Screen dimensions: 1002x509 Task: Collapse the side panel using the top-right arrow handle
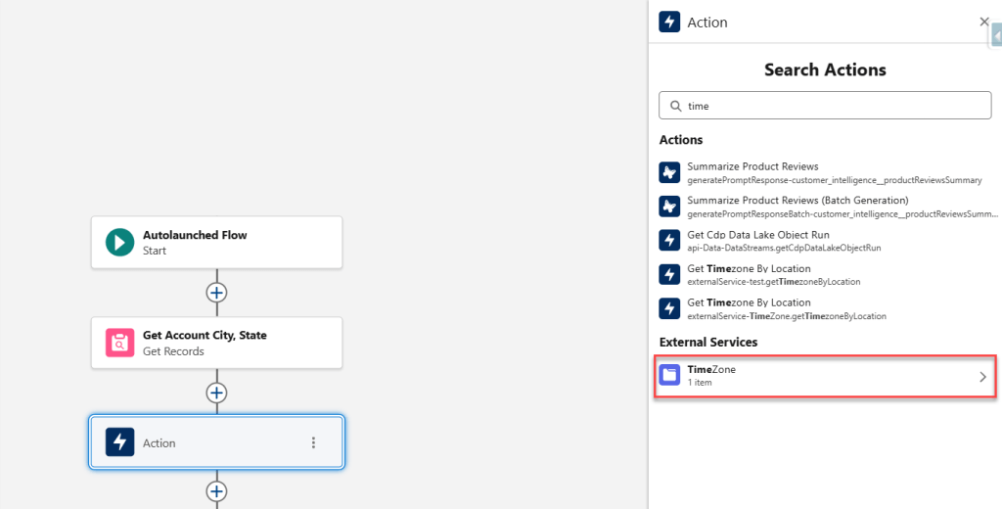pyautogui.click(x=996, y=35)
